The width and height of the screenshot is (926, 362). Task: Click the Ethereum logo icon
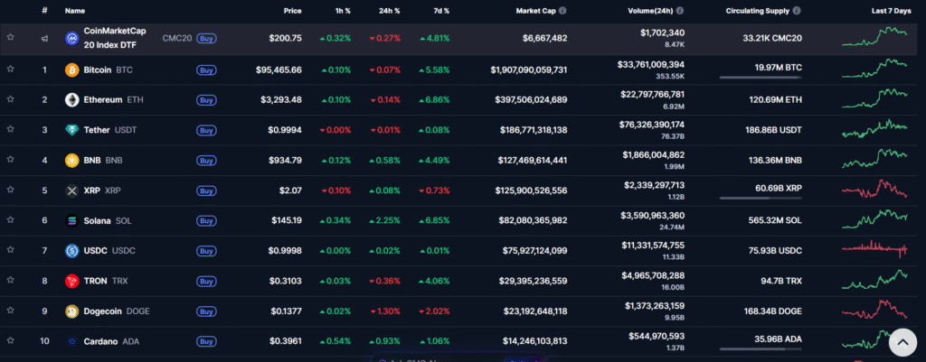[71, 99]
